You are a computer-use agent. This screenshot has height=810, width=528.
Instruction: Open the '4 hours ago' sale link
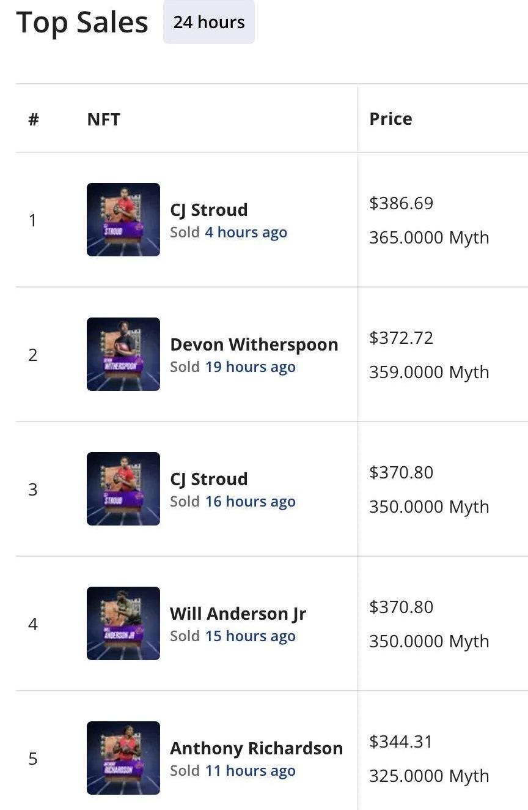pyautogui.click(x=246, y=232)
